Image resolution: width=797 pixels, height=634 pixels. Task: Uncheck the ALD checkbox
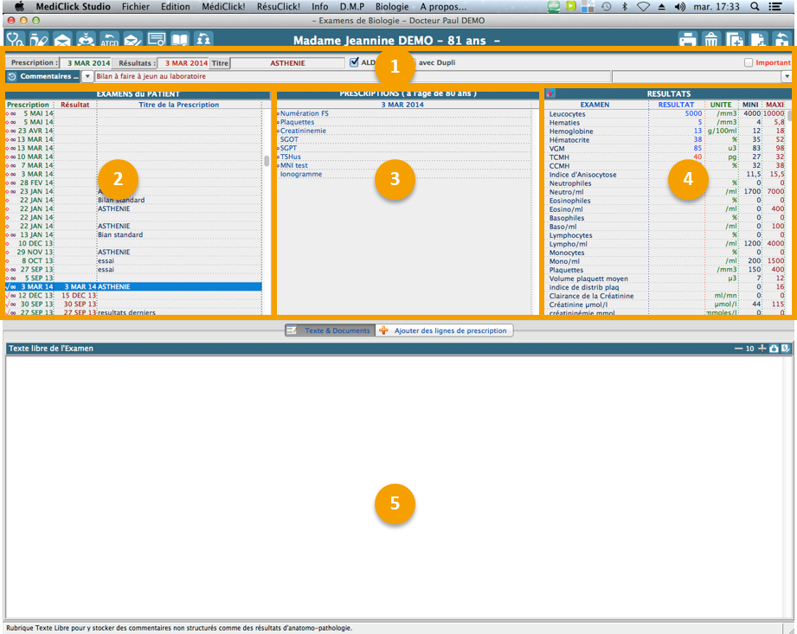(x=354, y=62)
